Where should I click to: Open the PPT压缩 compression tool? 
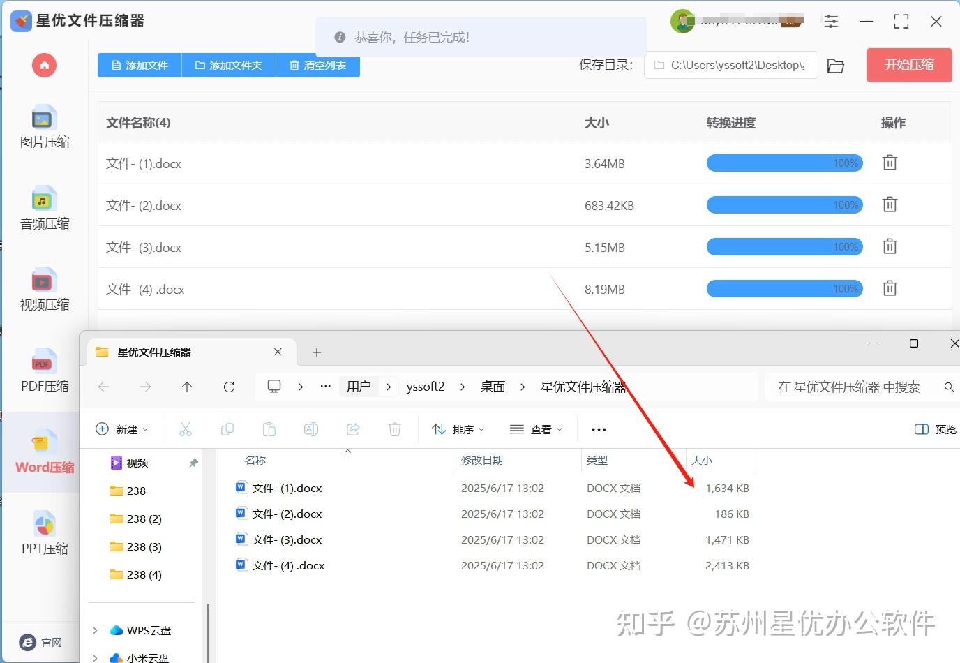pyautogui.click(x=44, y=533)
